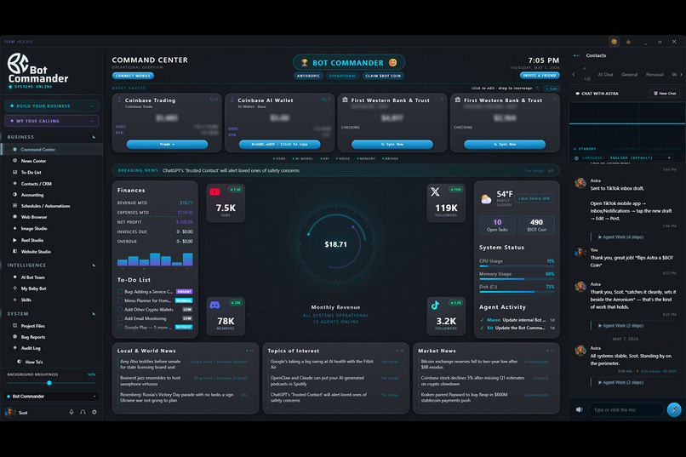The width and height of the screenshot is (686, 457).
Task: Click the Disk (C:) usage bar
Action: click(x=517, y=292)
